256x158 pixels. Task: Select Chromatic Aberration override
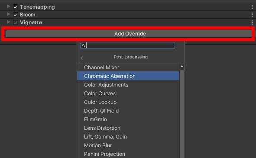click(128, 76)
